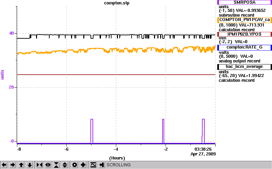Click the 'units' label under SMRPOSA
The height and width of the screenshot is (169, 272).
click(224, 7)
